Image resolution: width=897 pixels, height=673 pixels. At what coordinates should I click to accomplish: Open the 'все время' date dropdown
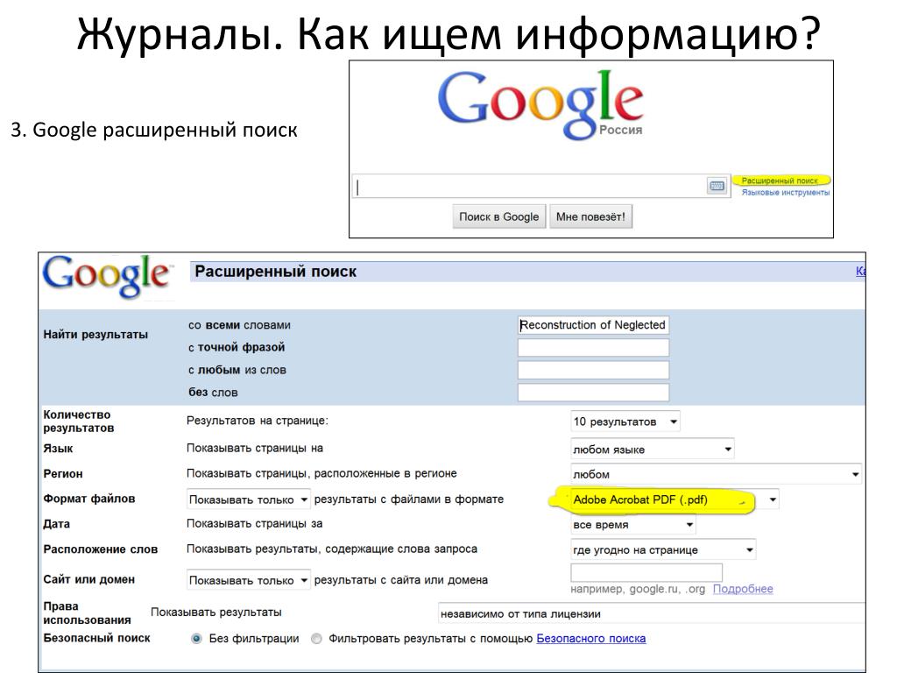(x=633, y=524)
